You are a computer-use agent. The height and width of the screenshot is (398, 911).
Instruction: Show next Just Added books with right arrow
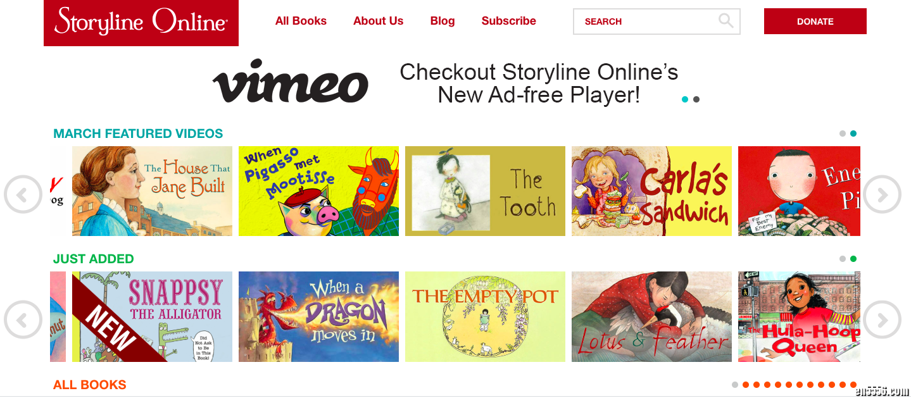click(x=882, y=320)
